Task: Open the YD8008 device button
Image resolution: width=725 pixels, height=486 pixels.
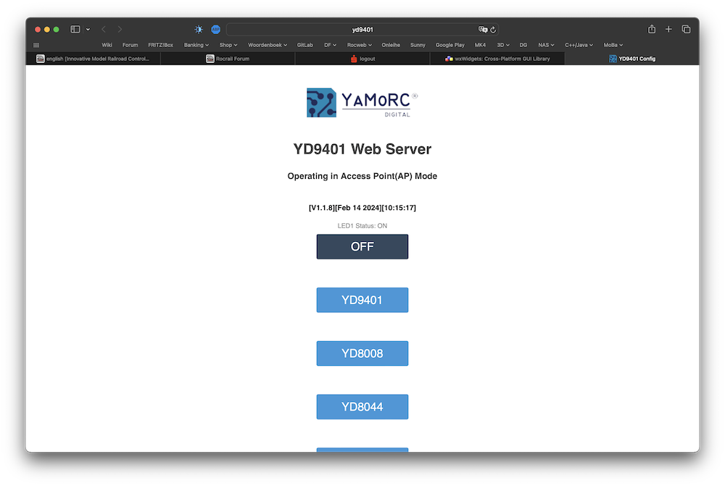Action: coord(362,353)
